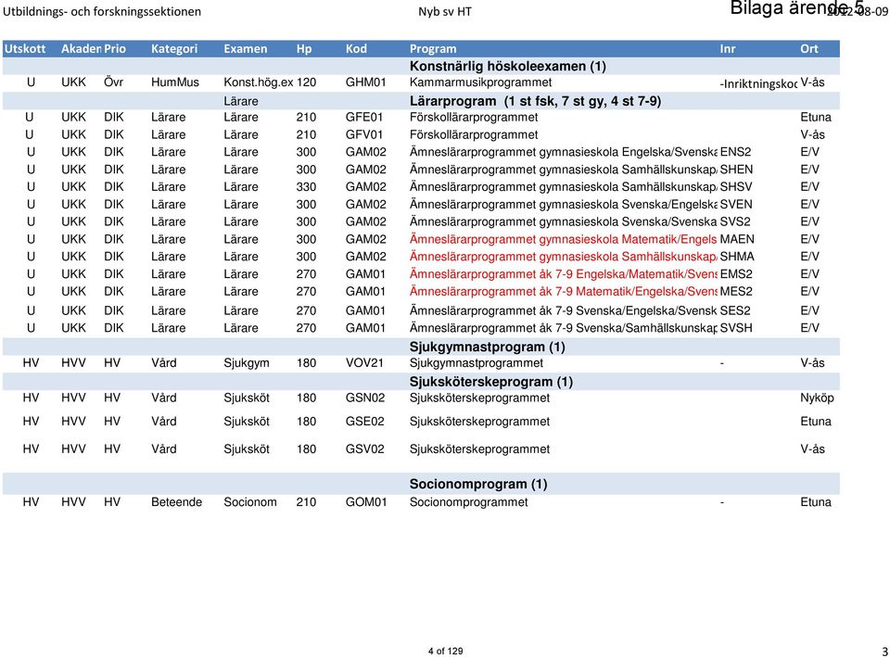Select the 'Inr' column header
This screenshot has height=657, width=890.
click(x=728, y=49)
